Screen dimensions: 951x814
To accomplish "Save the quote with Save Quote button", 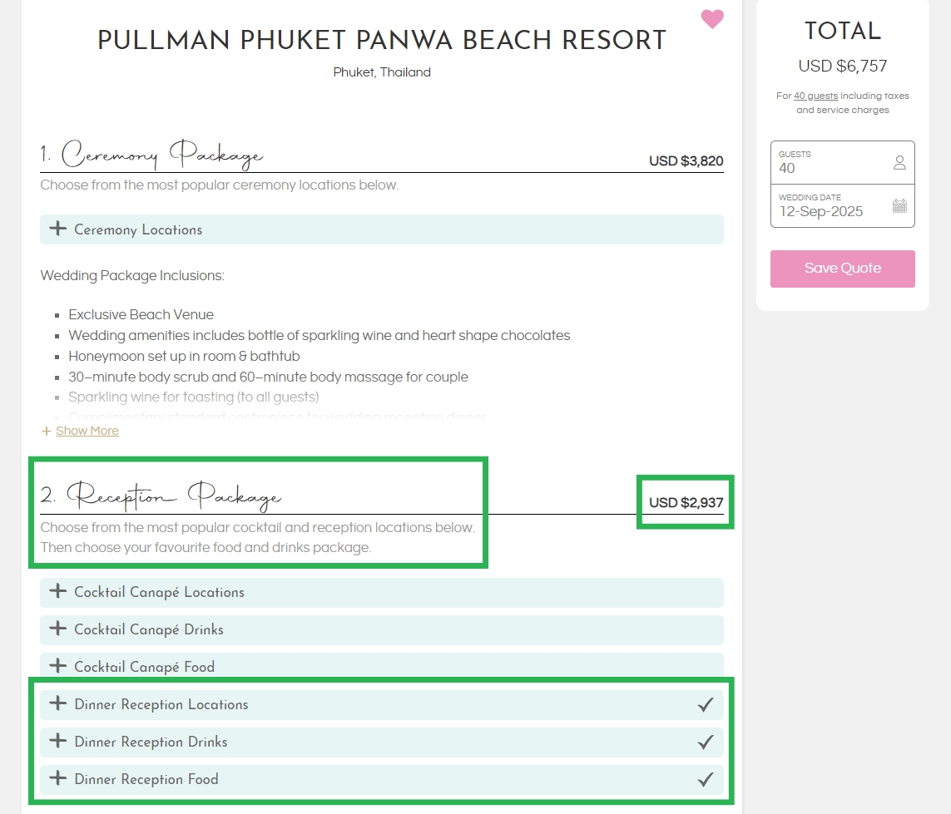I will [x=843, y=269].
